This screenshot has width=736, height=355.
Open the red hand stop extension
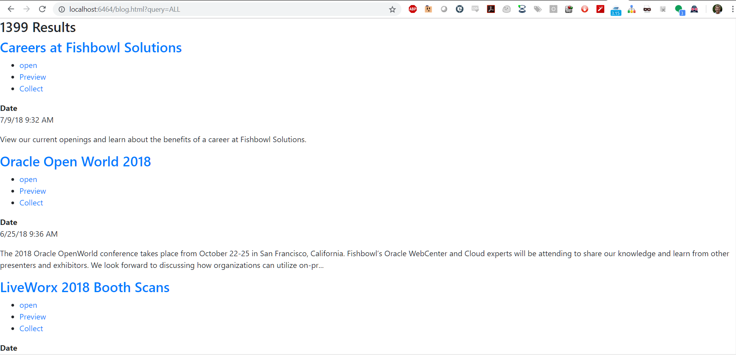pos(585,9)
